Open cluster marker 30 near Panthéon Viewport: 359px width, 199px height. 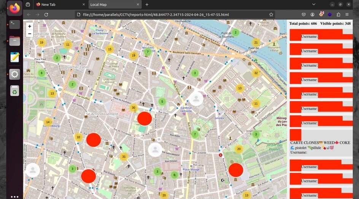tap(133, 108)
